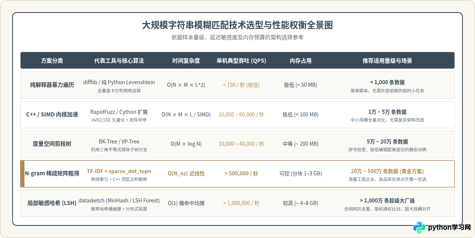Click the 时间复杂度 column header
Image resolution: width=475 pixels, height=238 pixels.
[186, 61]
